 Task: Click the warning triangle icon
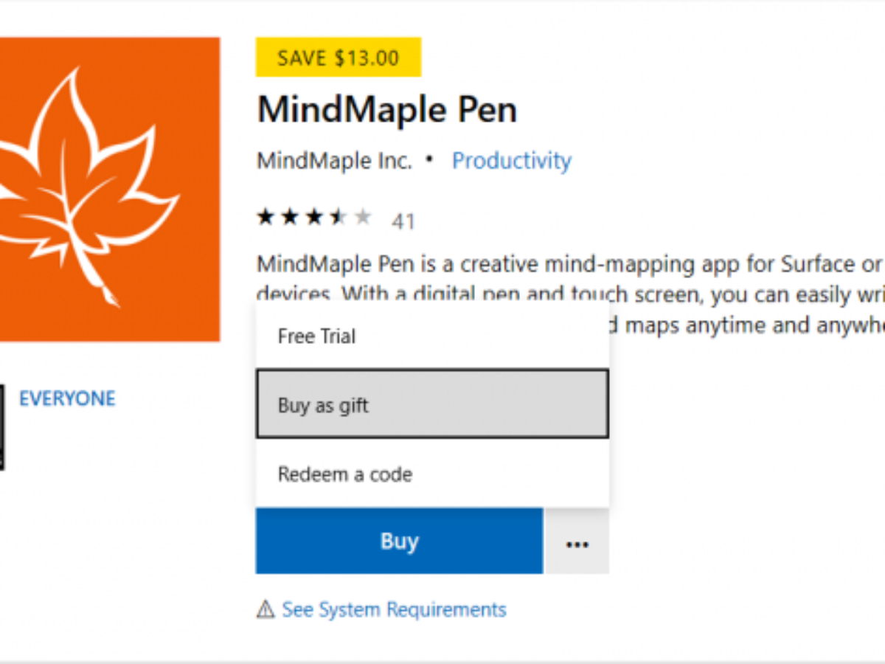[265, 609]
